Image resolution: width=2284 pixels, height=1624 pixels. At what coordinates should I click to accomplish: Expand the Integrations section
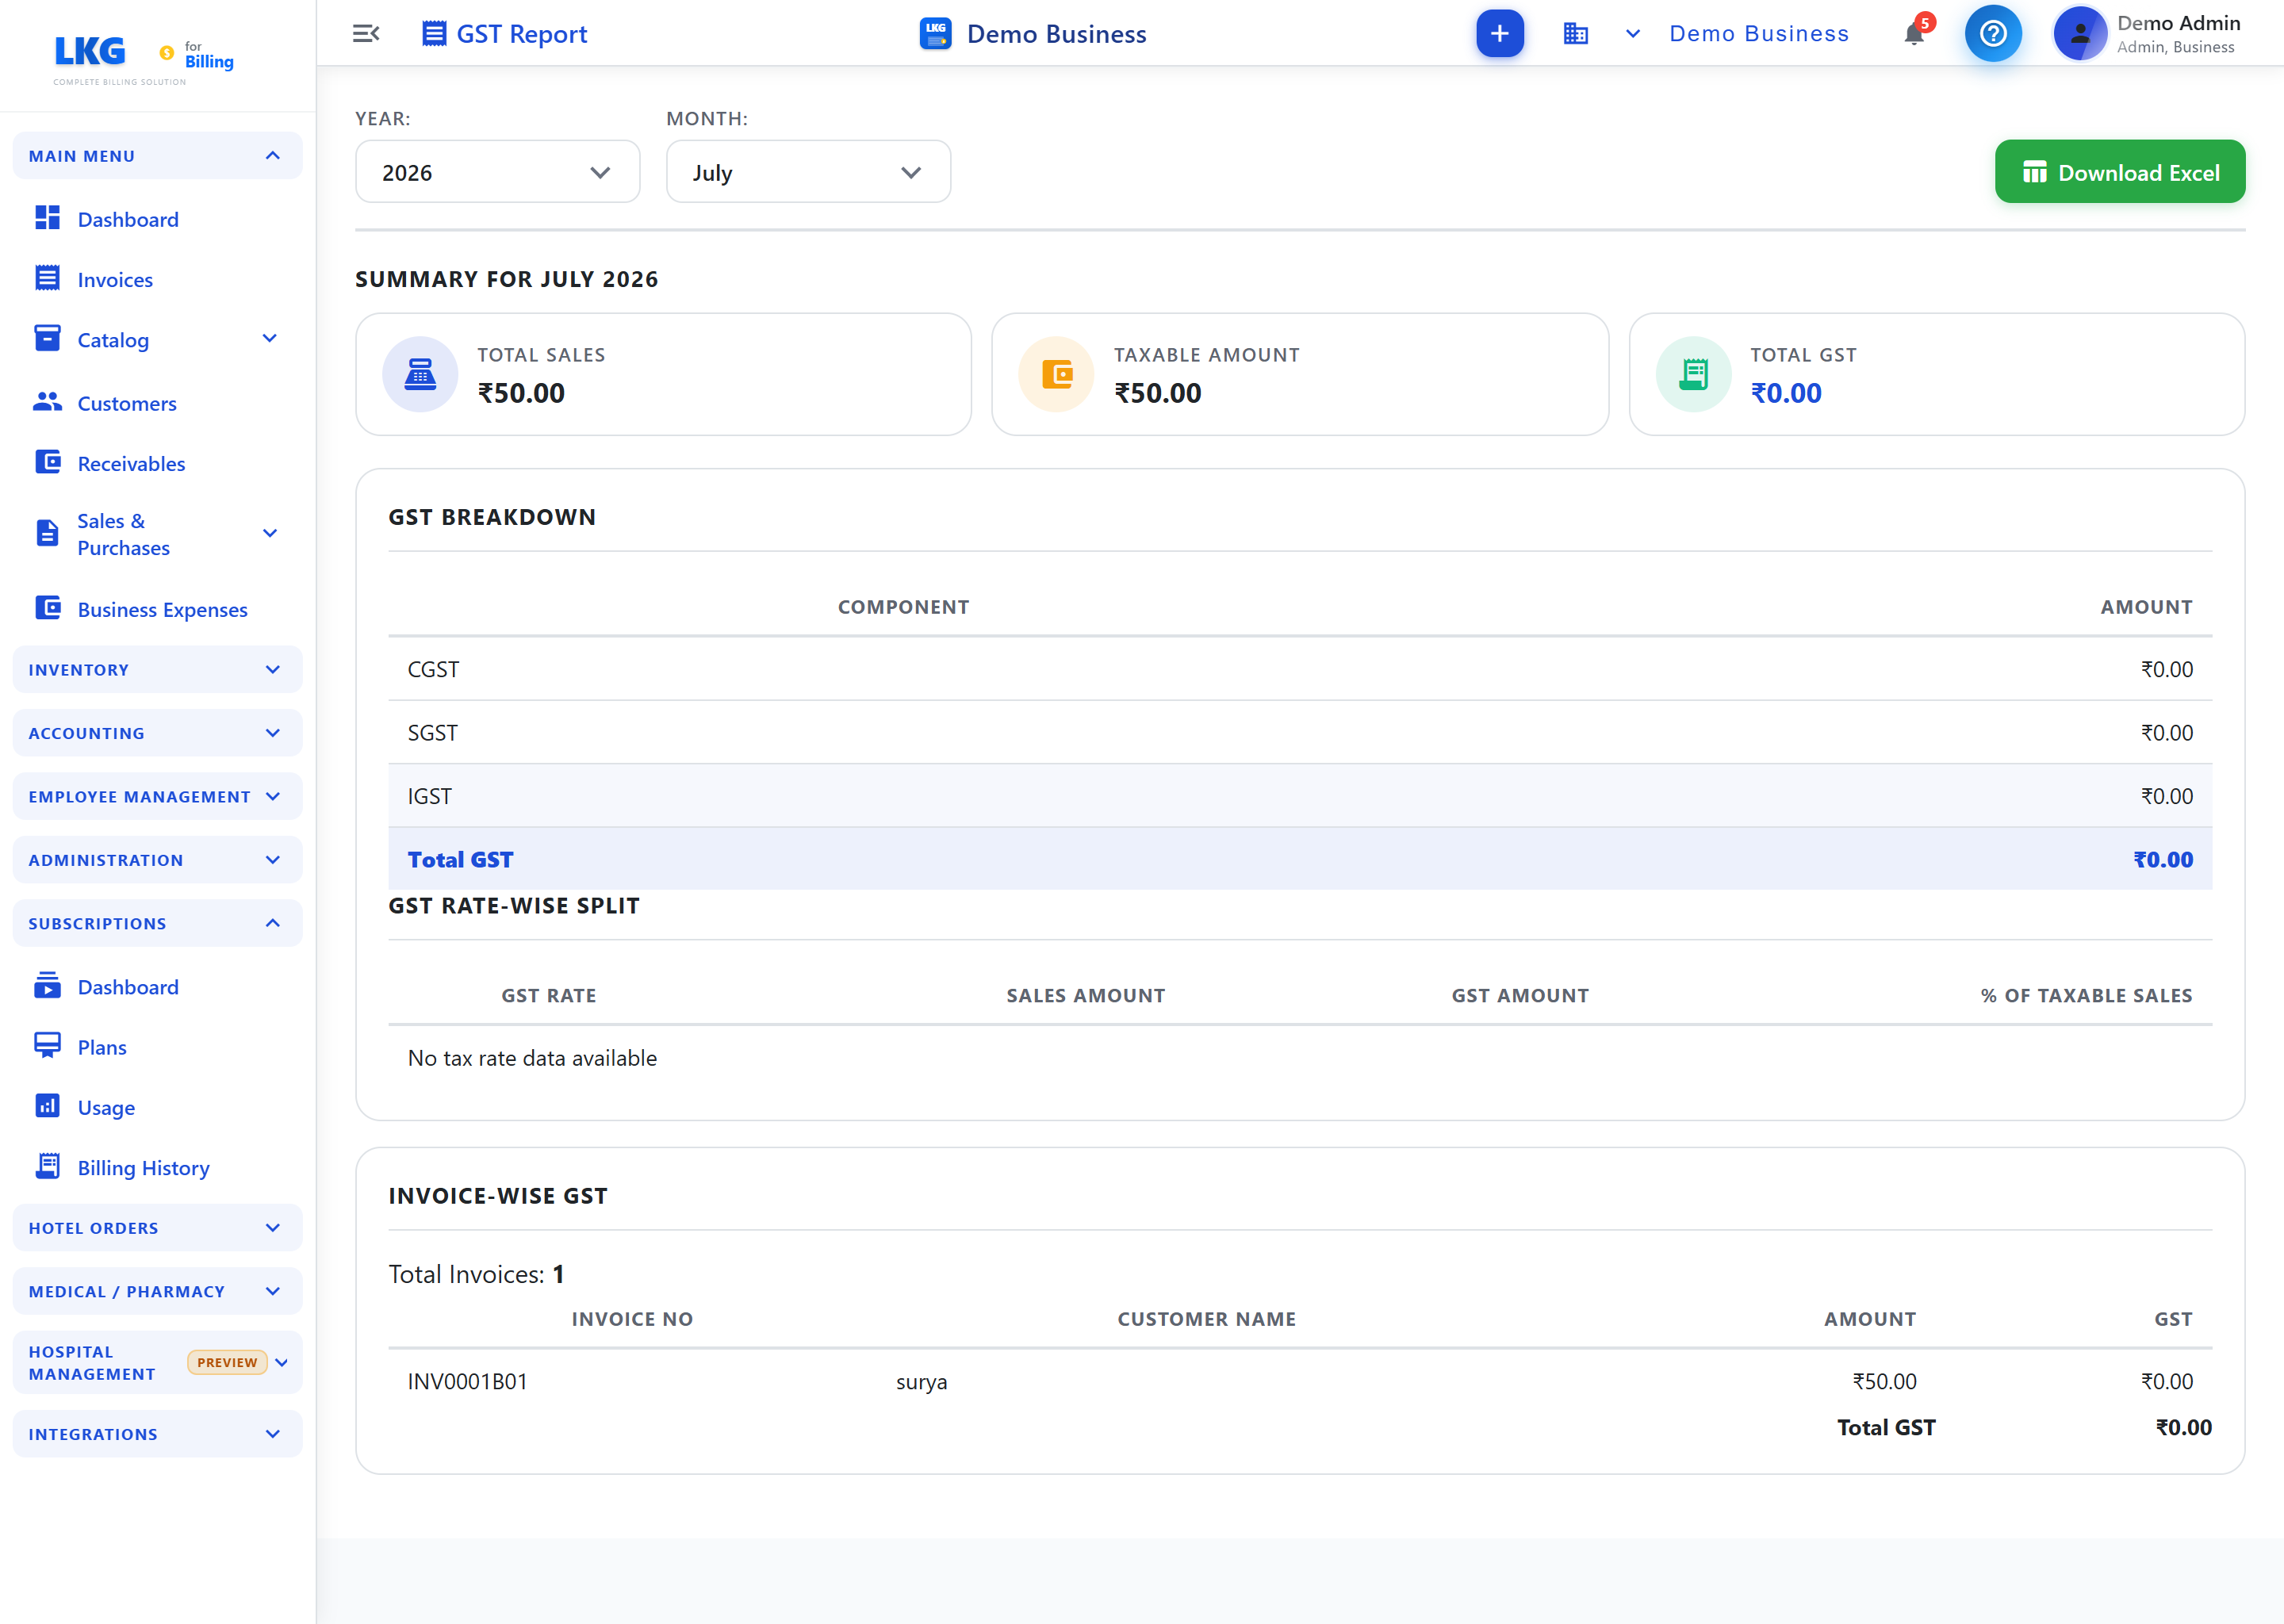(157, 1434)
